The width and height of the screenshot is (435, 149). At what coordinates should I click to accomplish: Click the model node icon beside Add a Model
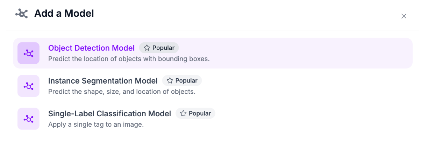(x=21, y=14)
